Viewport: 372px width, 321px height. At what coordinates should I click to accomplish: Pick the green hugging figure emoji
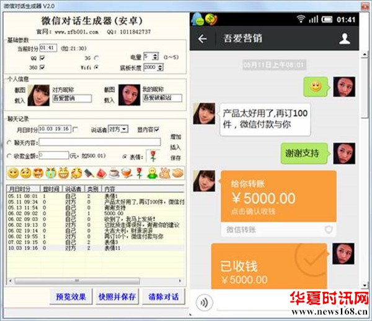coord(153,173)
